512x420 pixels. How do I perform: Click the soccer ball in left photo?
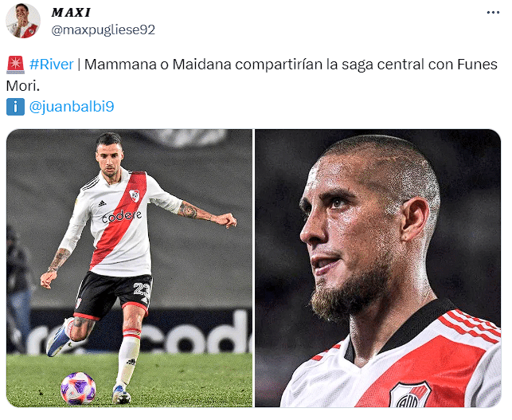pos(78,388)
